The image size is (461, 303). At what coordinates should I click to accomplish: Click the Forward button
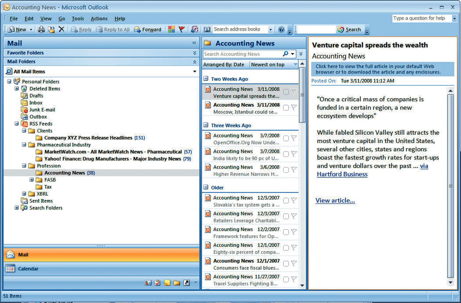(148, 29)
